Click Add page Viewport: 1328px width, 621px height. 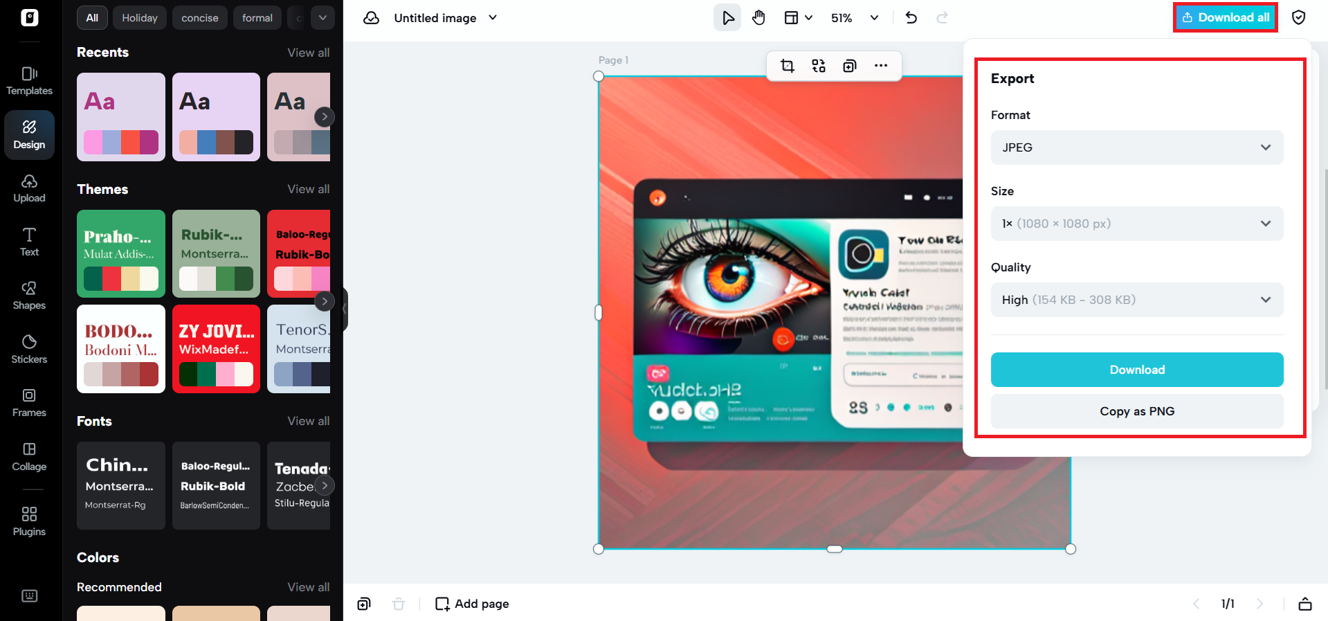pyautogui.click(x=472, y=604)
